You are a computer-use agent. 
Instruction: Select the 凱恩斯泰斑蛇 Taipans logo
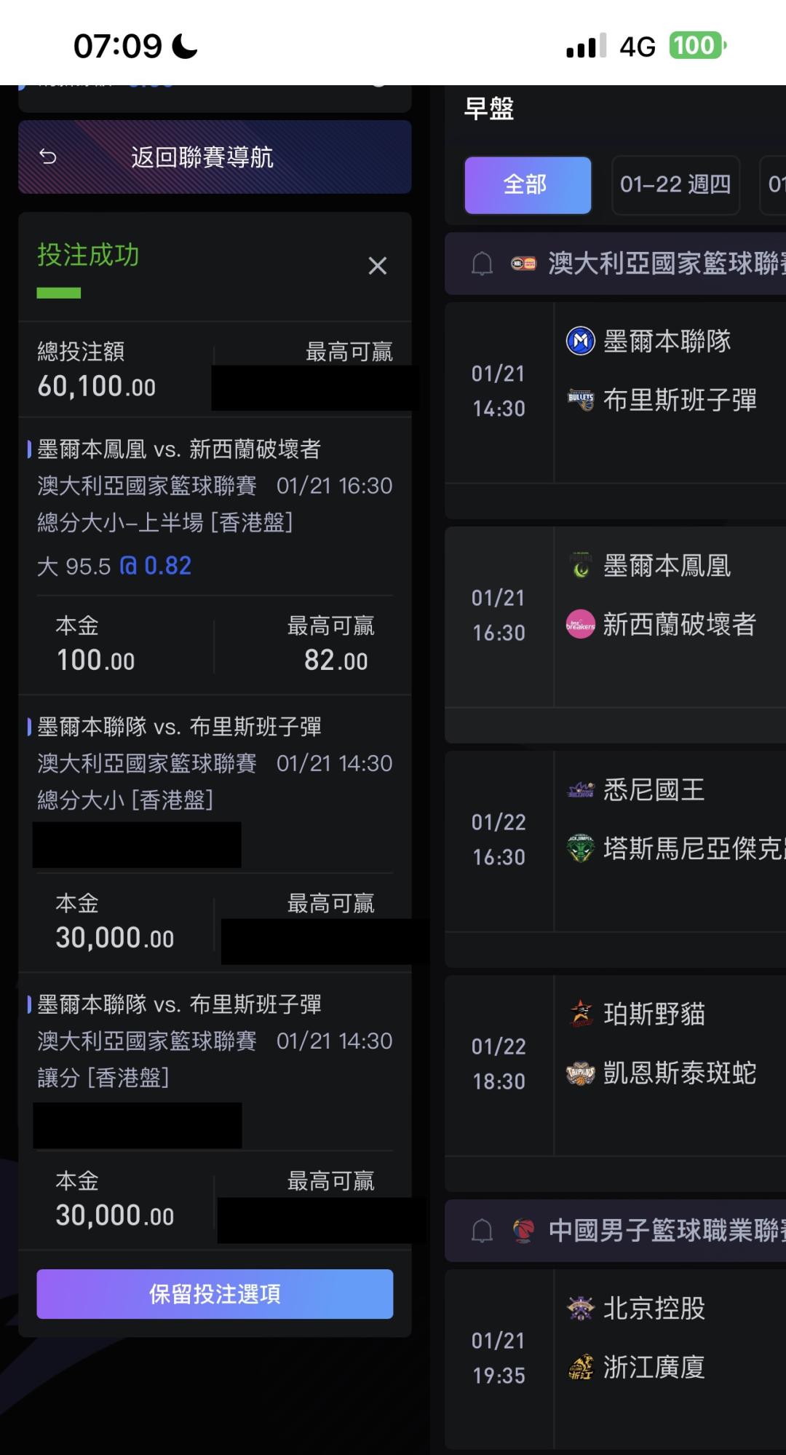click(x=580, y=1073)
